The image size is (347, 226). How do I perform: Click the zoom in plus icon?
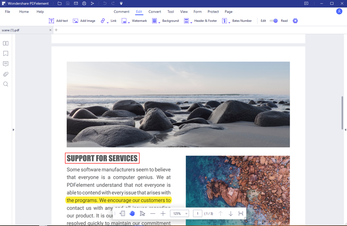click(x=163, y=213)
